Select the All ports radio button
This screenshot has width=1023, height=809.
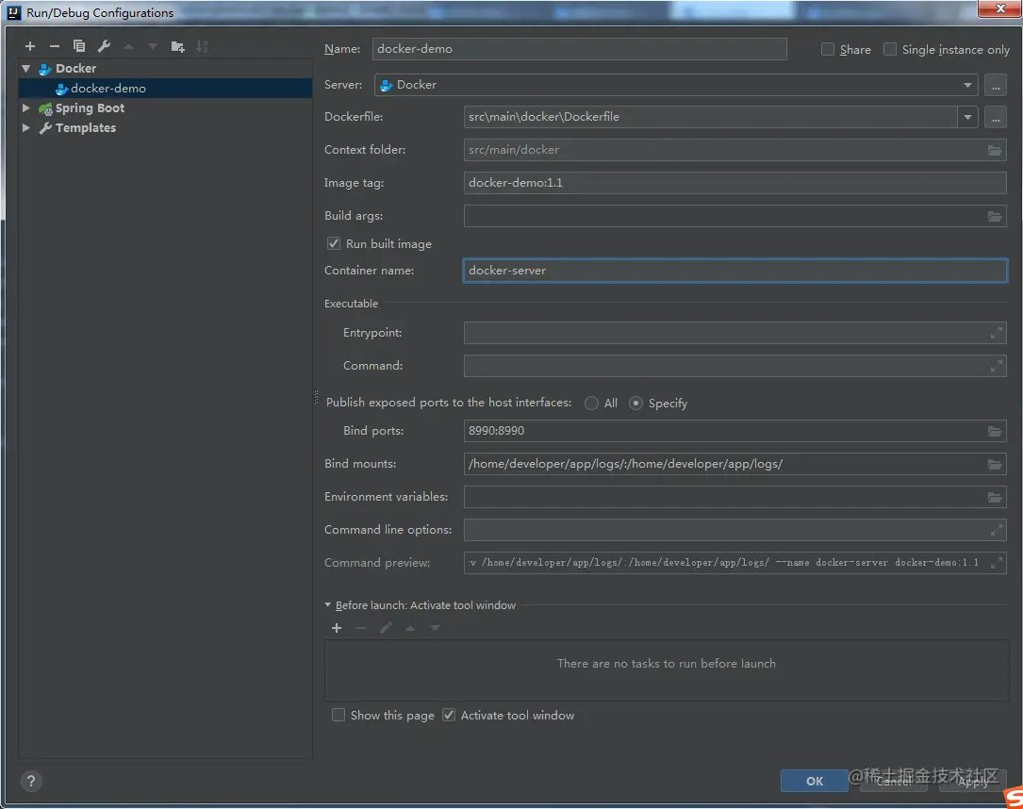pyautogui.click(x=591, y=404)
